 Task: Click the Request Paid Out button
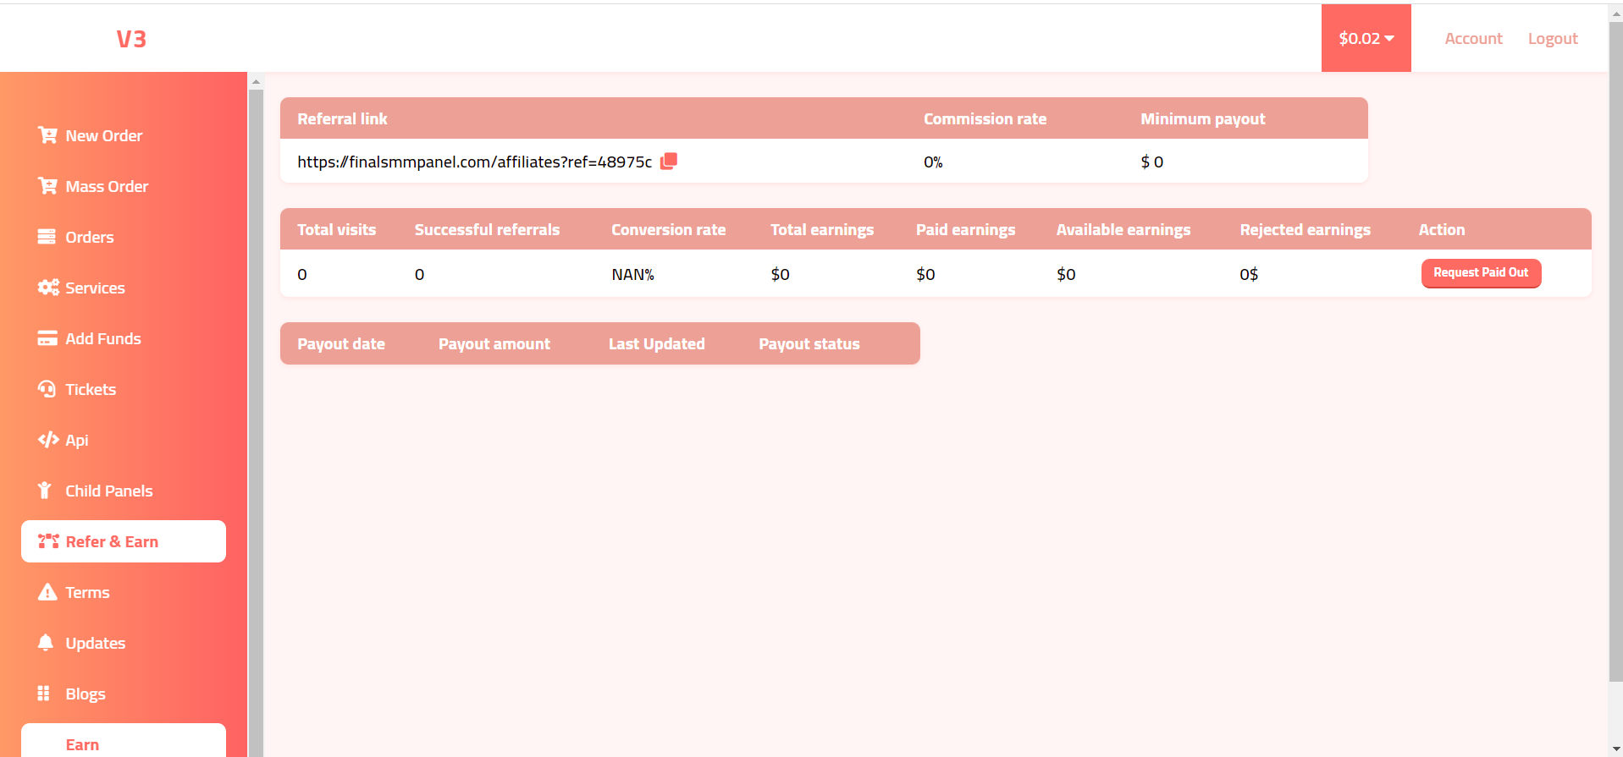1482,273
